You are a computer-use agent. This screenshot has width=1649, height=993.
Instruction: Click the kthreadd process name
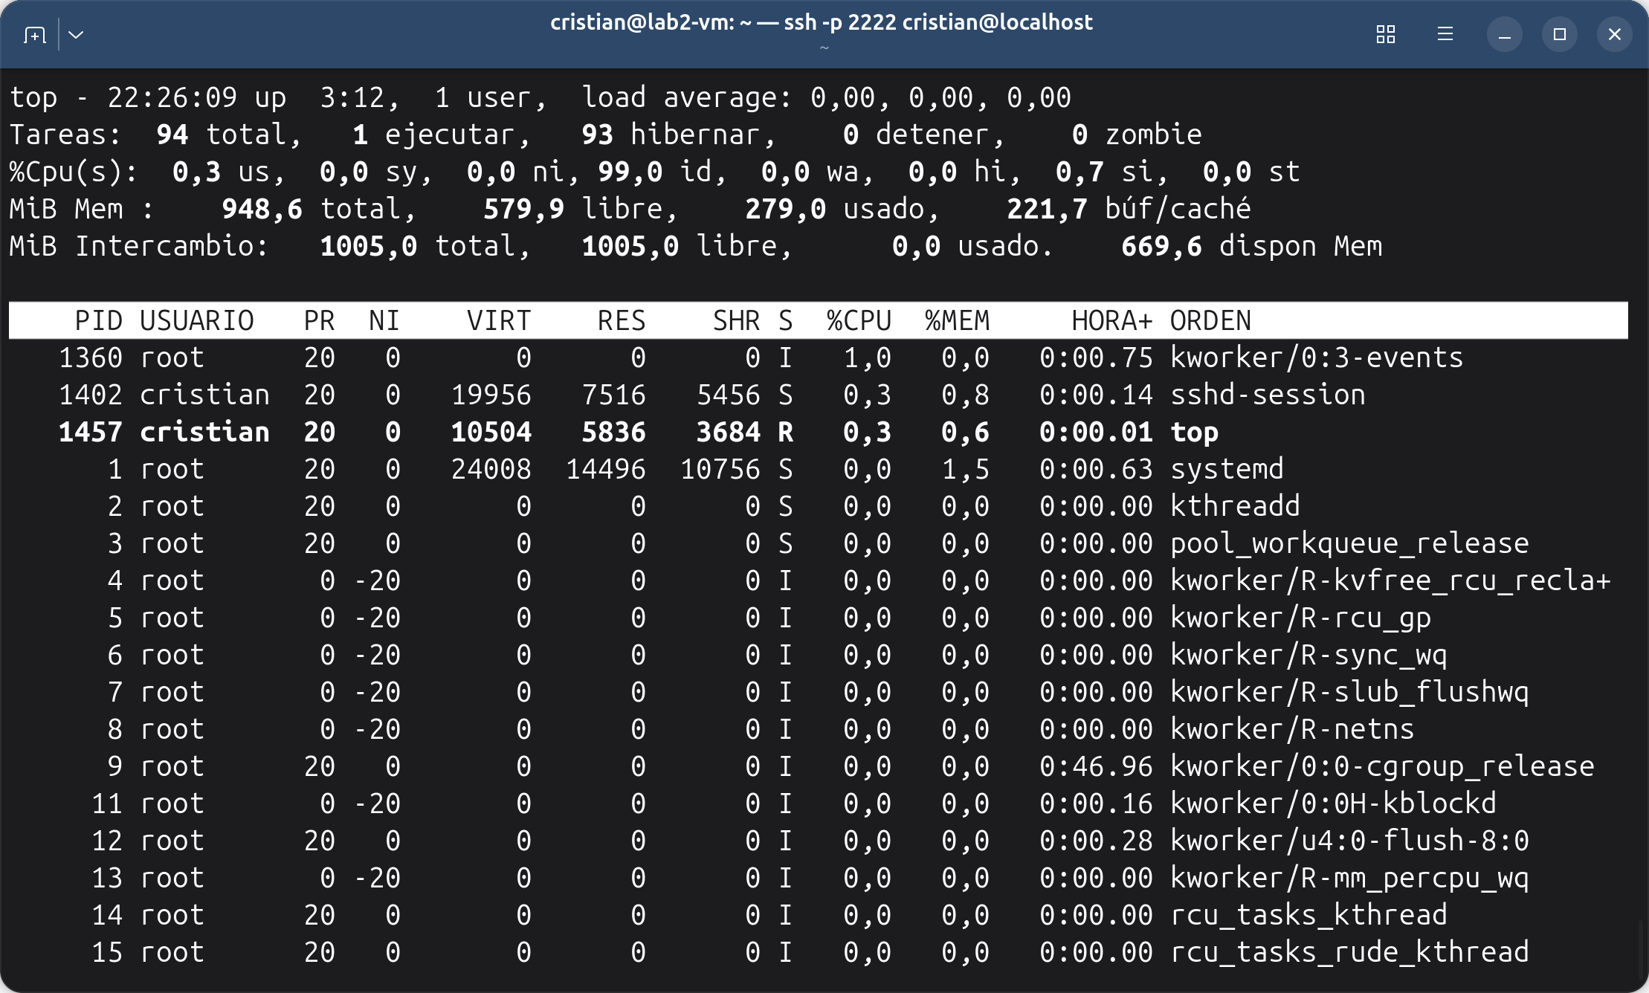tap(1235, 506)
